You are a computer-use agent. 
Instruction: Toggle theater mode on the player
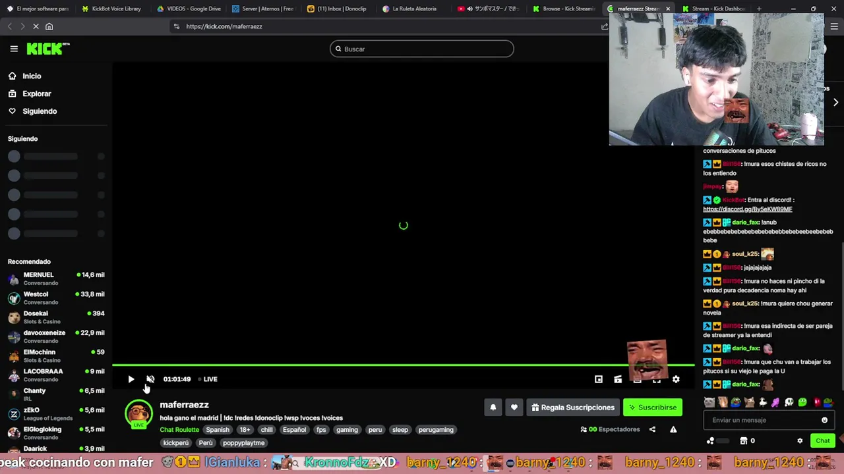click(637, 379)
